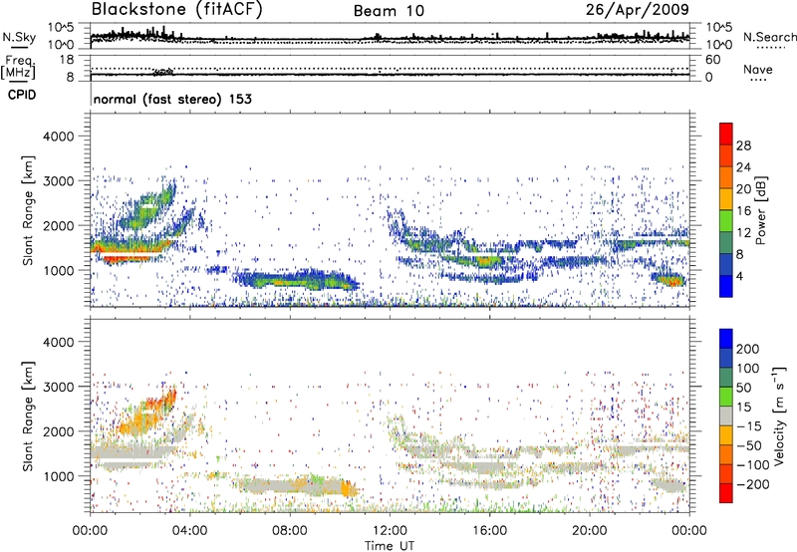Click the bright blue bottom Power colorbar segment
797x552 pixels.
(x=726, y=286)
